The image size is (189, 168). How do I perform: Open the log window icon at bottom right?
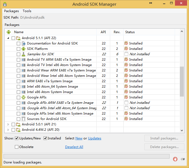(183, 159)
